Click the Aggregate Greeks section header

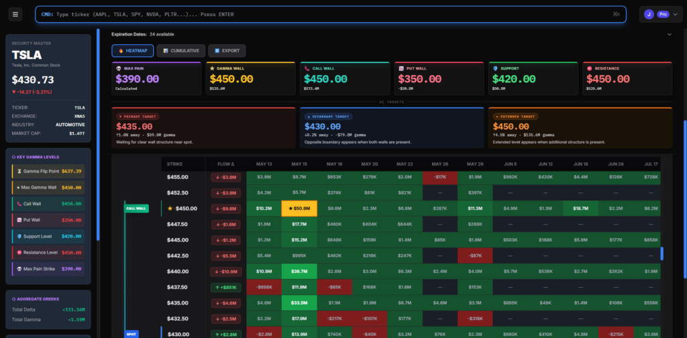point(36,299)
